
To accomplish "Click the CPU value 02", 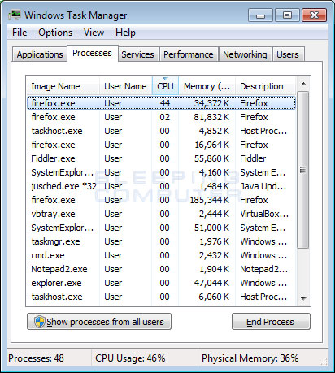I will (165, 117).
